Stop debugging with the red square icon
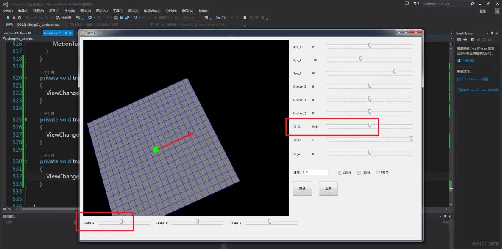This screenshot has width=502, height=249. click(14, 18)
